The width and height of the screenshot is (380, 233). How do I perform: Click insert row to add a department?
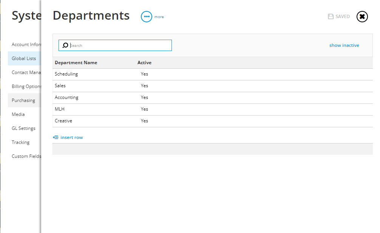[x=71, y=137]
